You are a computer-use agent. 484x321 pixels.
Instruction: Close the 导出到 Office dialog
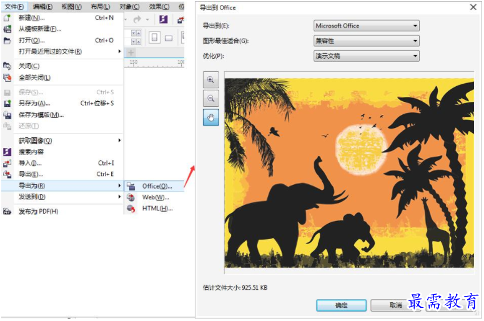473,7
